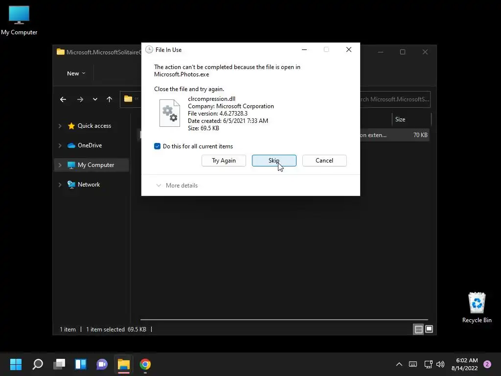This screenshot has width=501, height=376.
Task: Switch to details view icon
Action: 418,329
